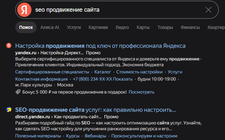Clear the search query with the X
Screen dimensions: 225x140
coord(208,10)
